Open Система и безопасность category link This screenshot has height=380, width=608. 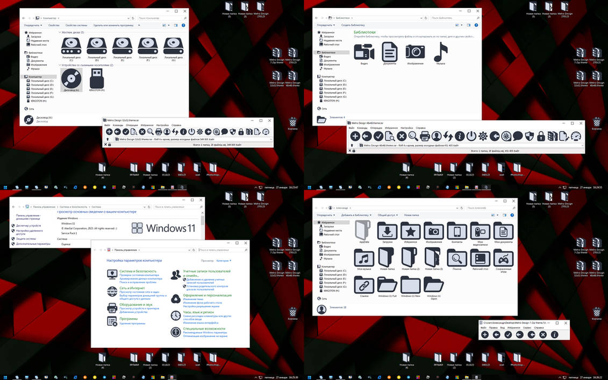[138, 271]
